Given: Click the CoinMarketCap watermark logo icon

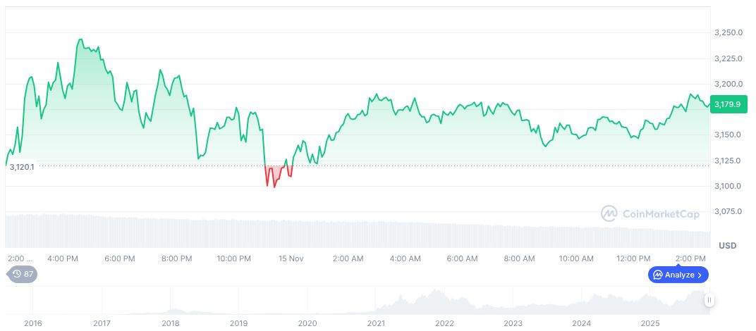Looking at the screenshot, I should coord(609,213).
